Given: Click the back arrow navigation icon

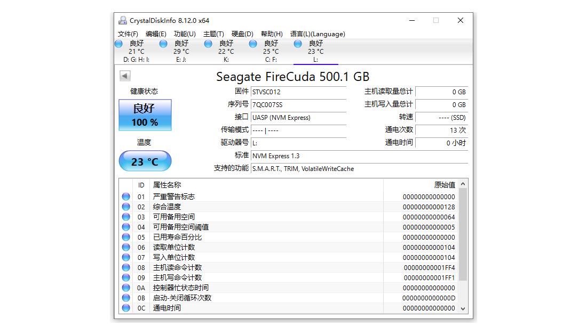Looking at the screenshot, I should pos(124,76).
